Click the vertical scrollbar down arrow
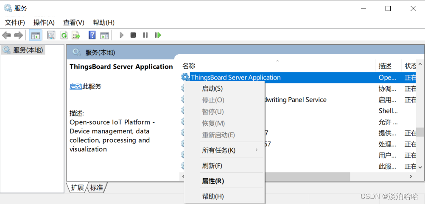This screenshot has height=204, width=425. coord(420,167)
